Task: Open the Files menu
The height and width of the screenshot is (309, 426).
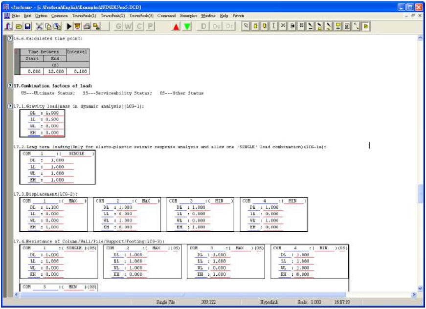Action: pos(16,16)
